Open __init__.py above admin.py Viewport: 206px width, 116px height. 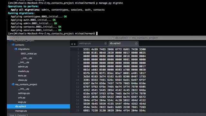[x=23, y=62]
